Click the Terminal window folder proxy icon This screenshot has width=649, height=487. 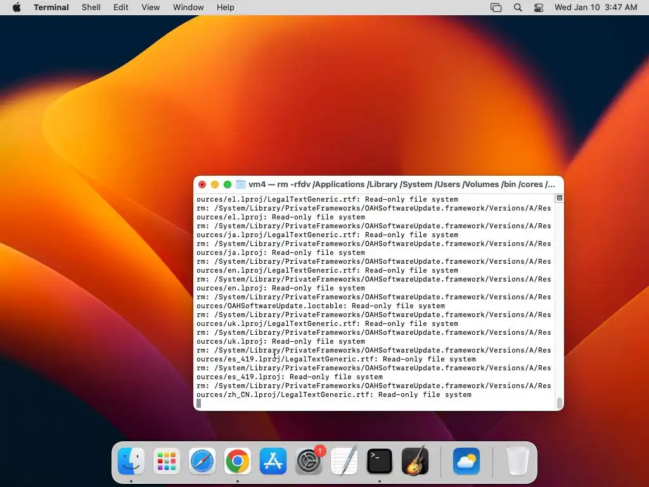240,185
